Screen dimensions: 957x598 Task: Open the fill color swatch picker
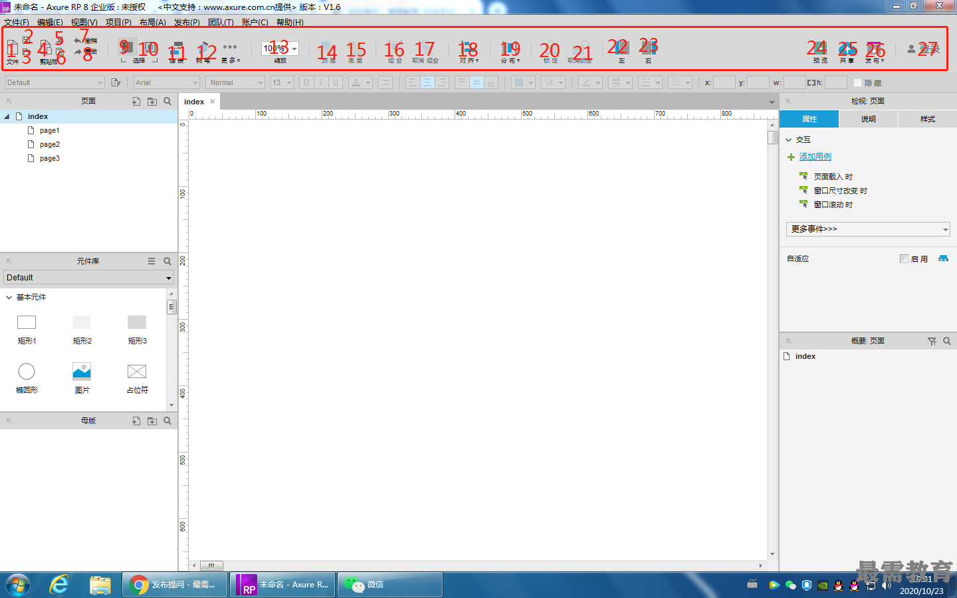point(524,82)
